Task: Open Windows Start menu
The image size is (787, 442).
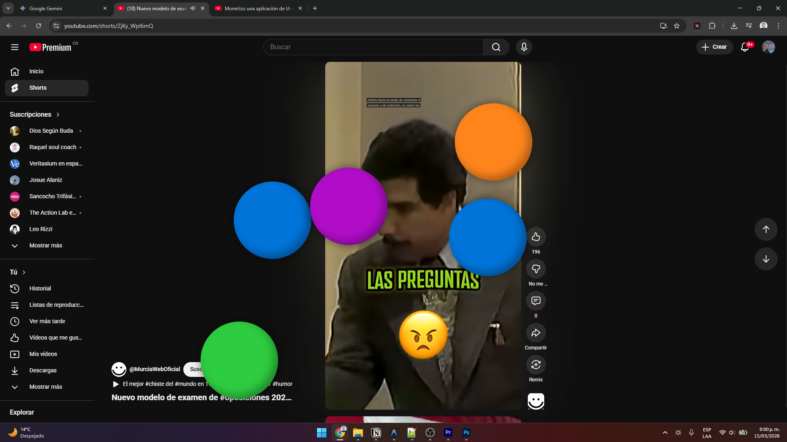Action: tap(322, 433)
